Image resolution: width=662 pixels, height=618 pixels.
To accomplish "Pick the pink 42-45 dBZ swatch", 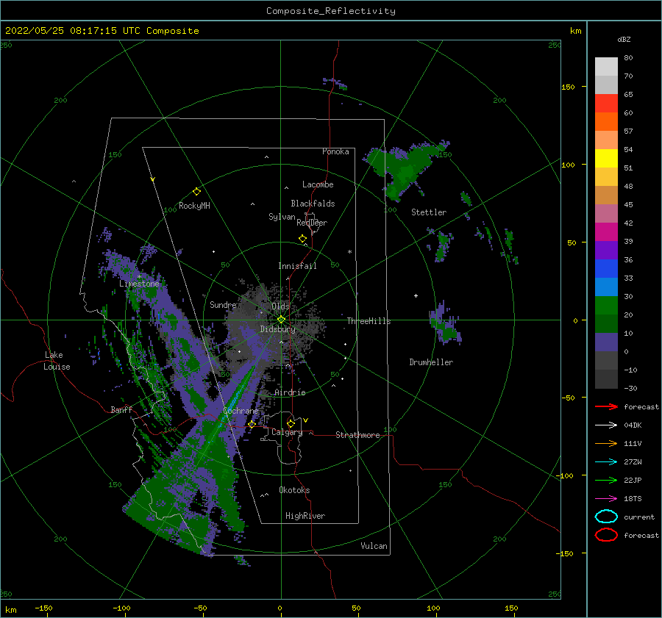I will pos(606,214).
